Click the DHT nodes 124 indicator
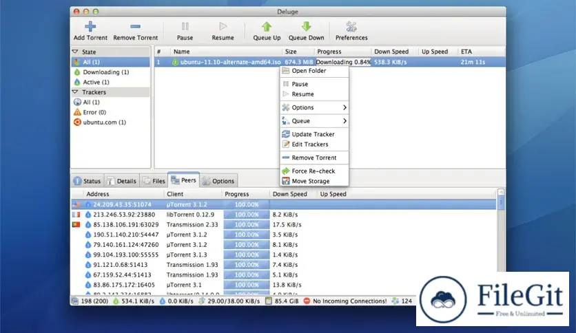 click(402, 301)
